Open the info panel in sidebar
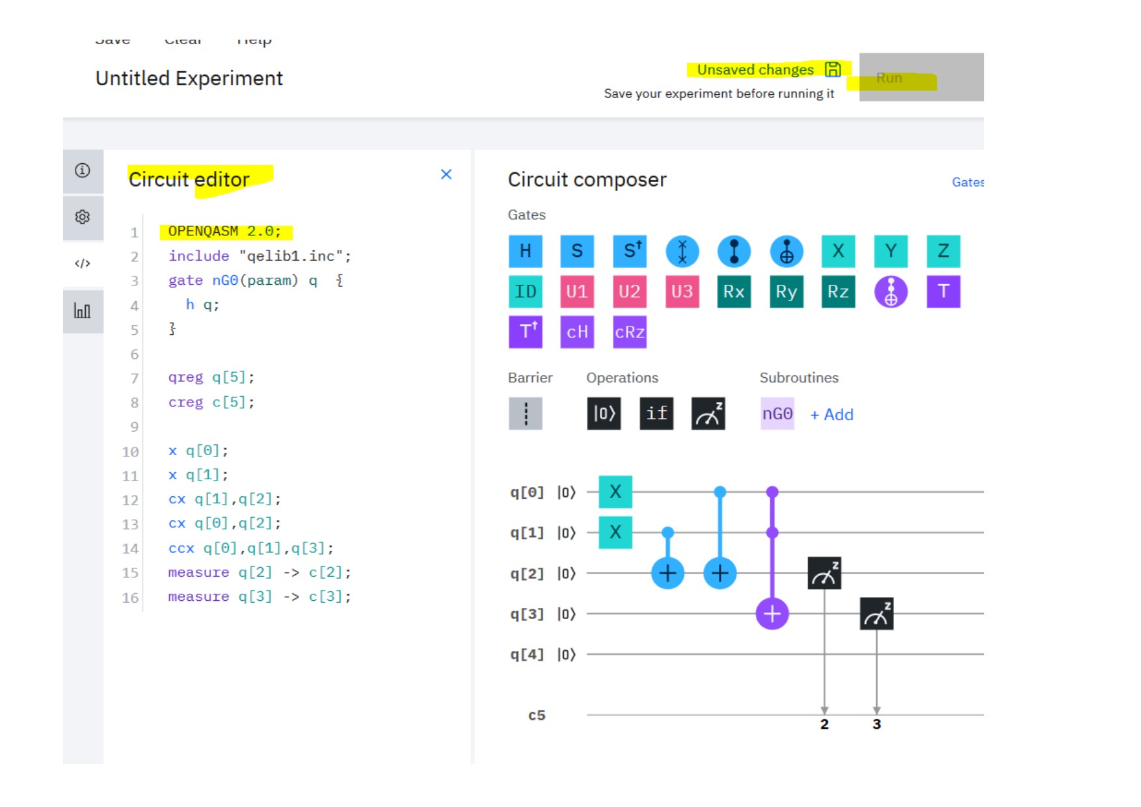The height and width of the screenshot is (807, 1141). (83, 170)
